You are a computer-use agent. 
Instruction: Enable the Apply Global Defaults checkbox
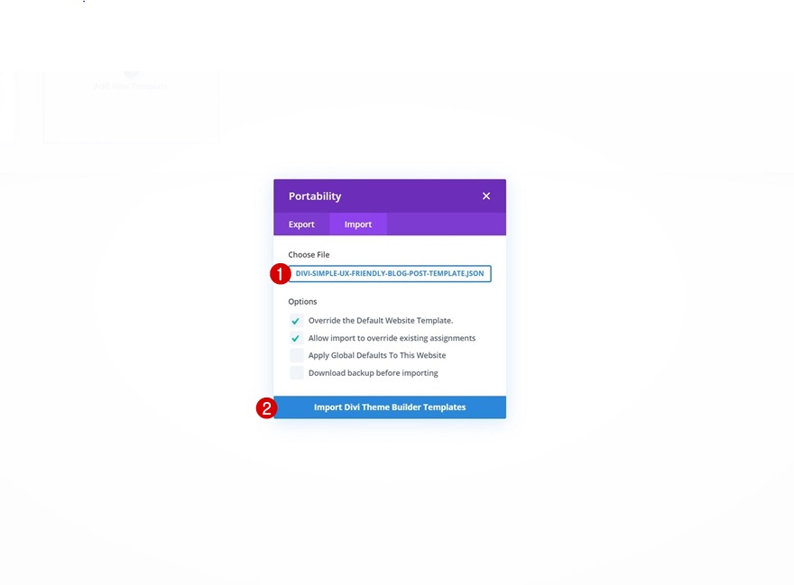point(296,355)
